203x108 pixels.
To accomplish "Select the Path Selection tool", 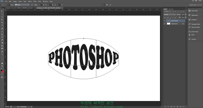I will 2,57.
